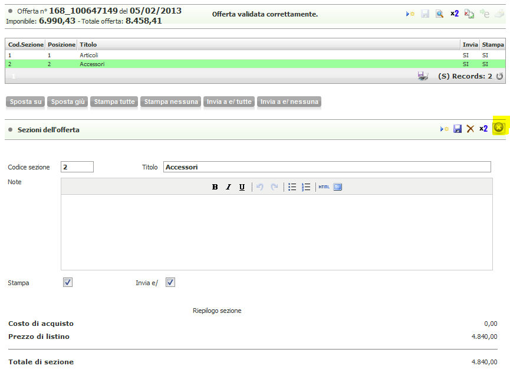510x369 pixels.
Task: Delete the section using the X icon
Action: click(x=470, y=129)
